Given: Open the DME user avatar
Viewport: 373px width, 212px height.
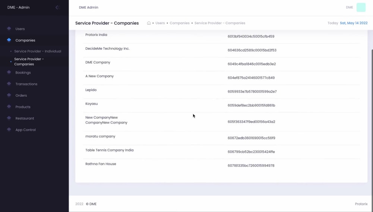Looking at the screenshot, I should click(361, 7).
